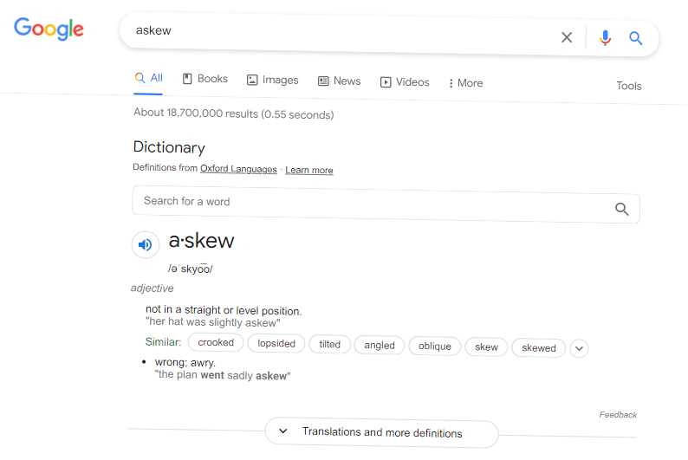This screenshot has height=460, width=688.
Task: Send Feedback on dictionary box
Action: [x=618, y=415]
